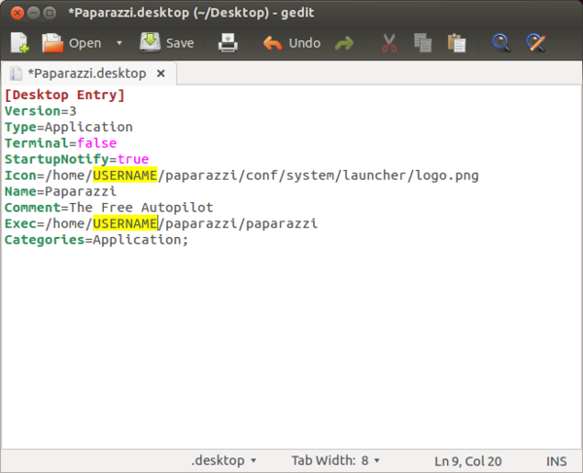The image size is (583, 473).
Task: Click the true value of StartupNotify
Action: click(133, 159)
